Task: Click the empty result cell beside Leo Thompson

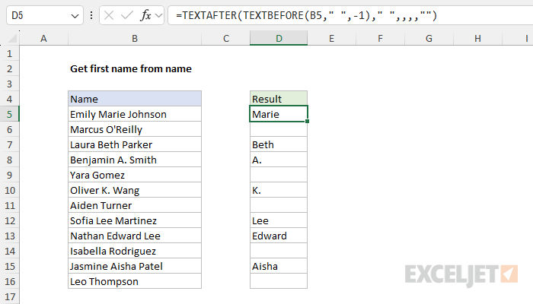Action: [x=279, y=281]
